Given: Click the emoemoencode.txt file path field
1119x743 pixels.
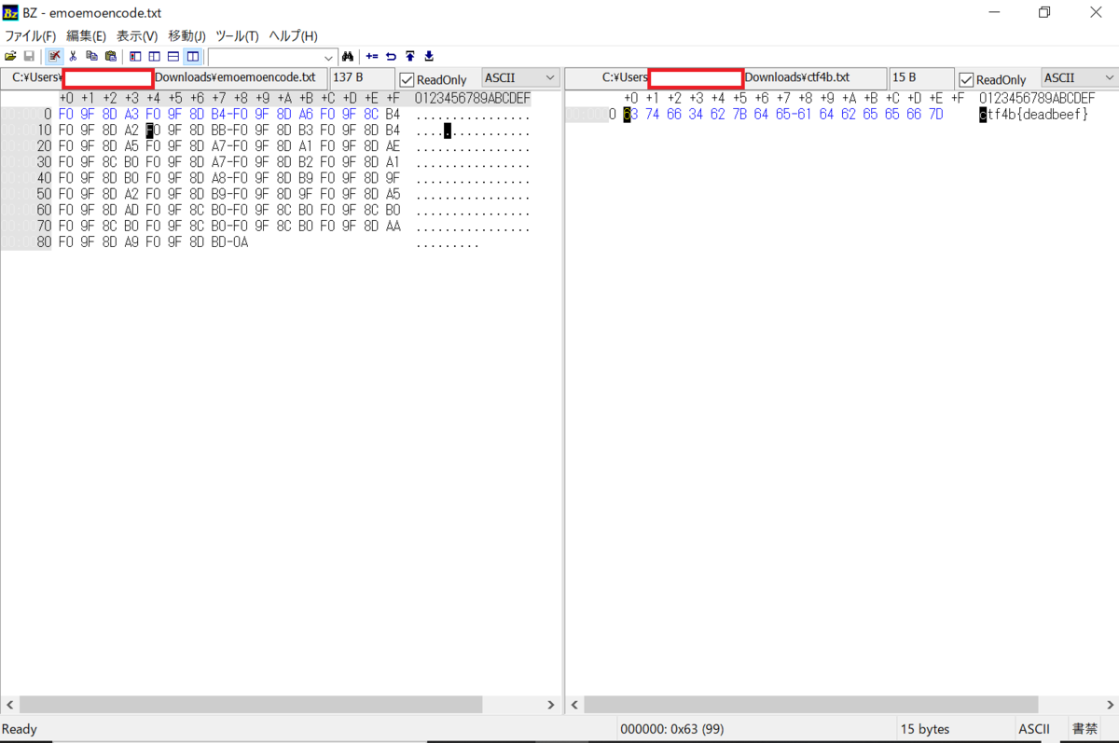Looking at the screenshot, I should point(164,77).
